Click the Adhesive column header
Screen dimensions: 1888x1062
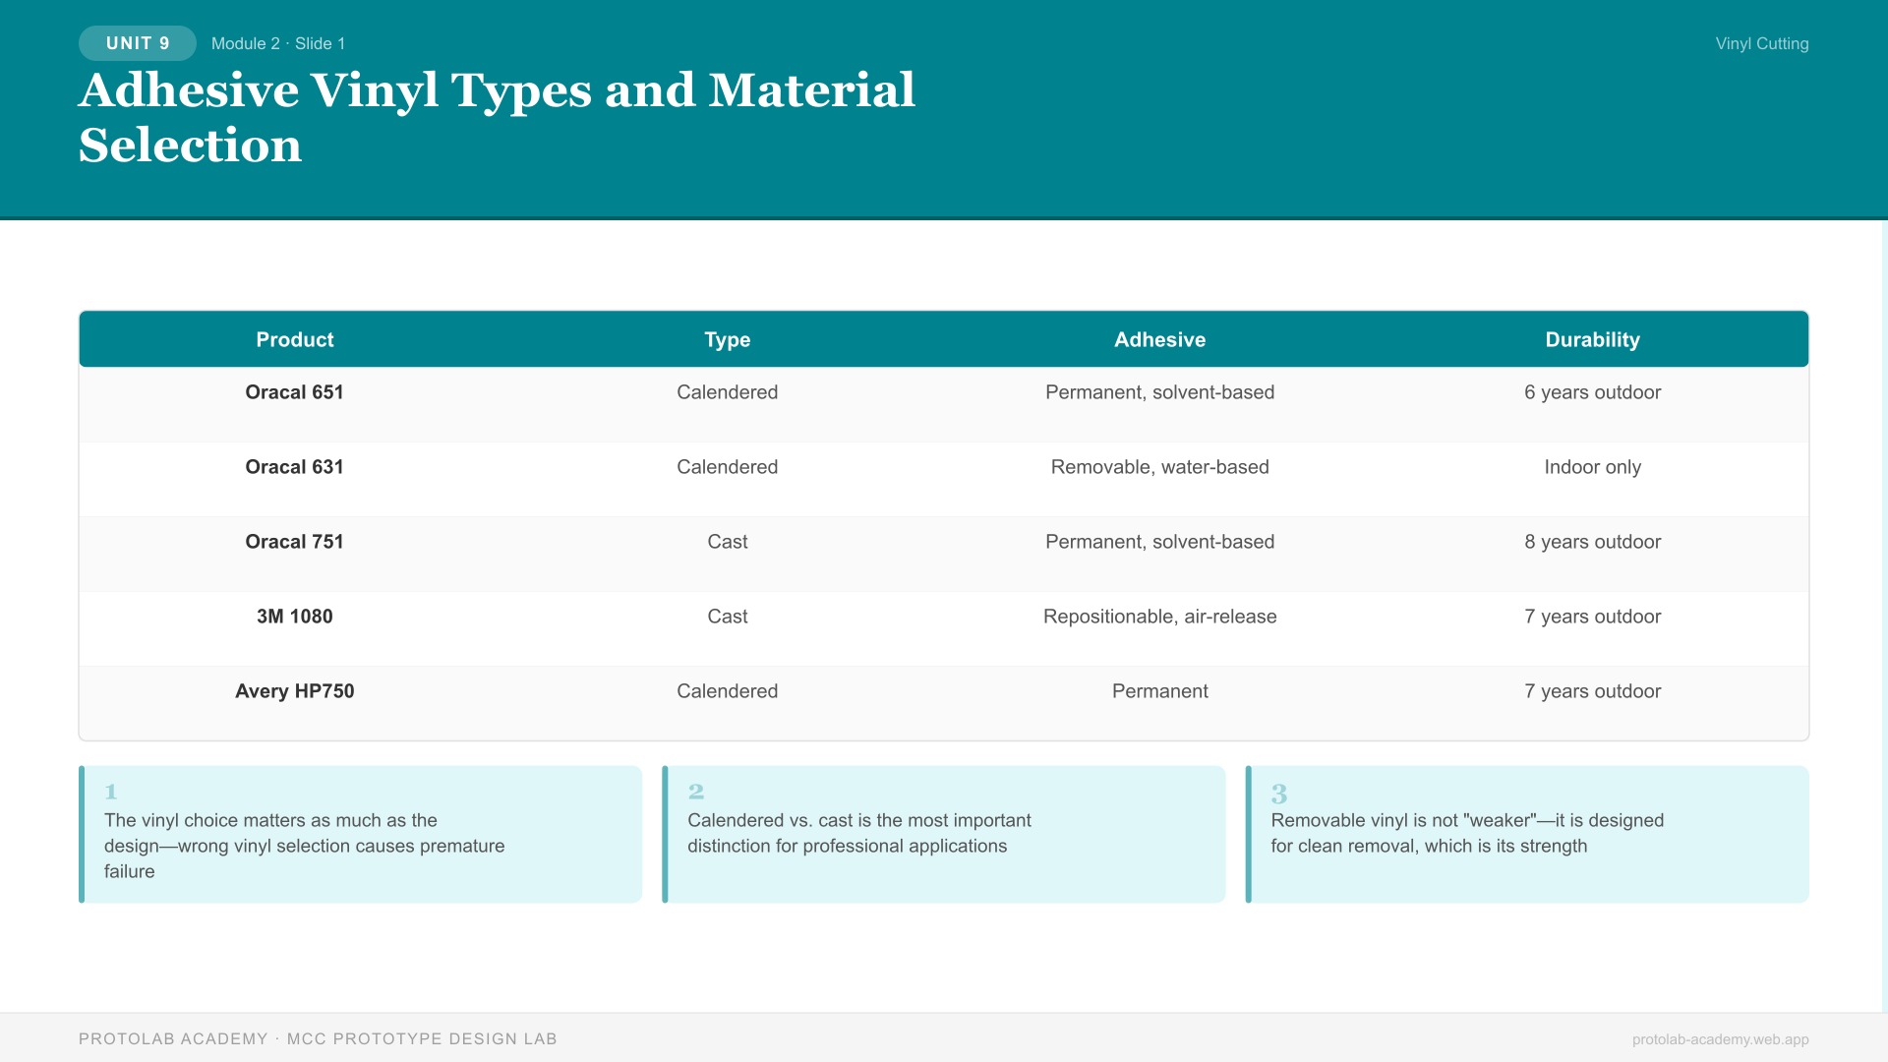(x=1159, y=339)
